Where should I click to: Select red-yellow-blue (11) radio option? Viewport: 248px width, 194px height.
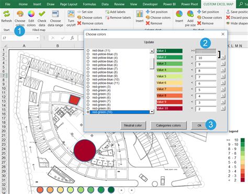pyautogui.click(x=88, y=83)
